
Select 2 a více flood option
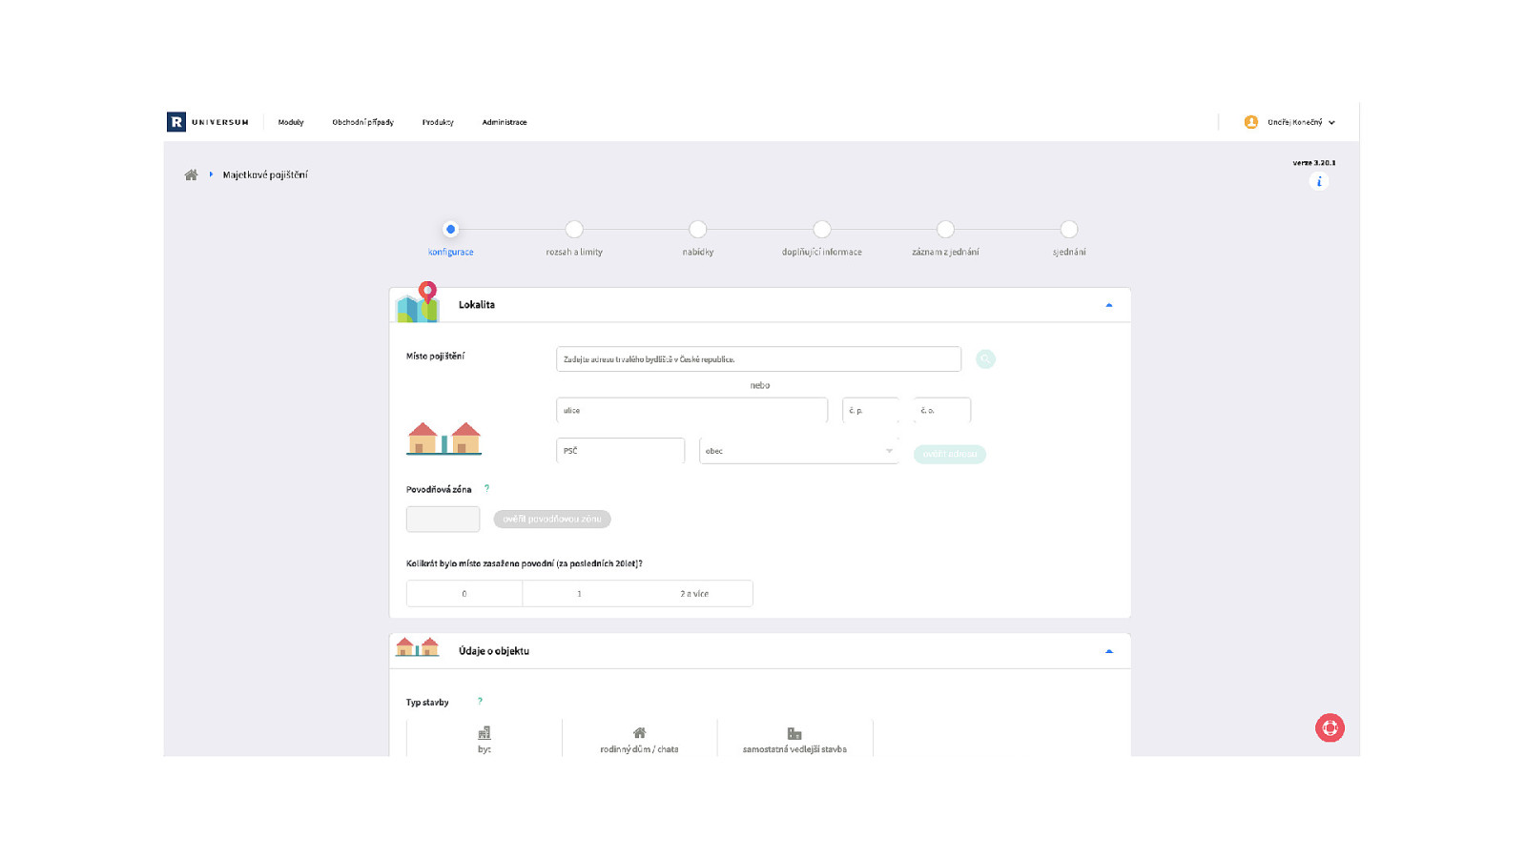coord(694,594)
